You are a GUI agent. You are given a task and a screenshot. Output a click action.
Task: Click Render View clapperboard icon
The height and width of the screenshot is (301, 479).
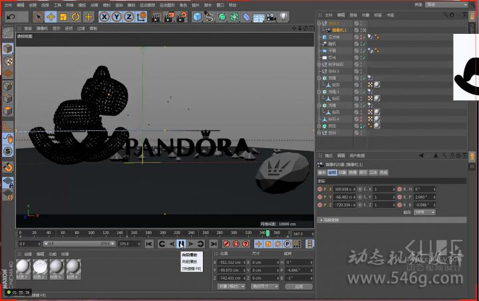[156, 17]
